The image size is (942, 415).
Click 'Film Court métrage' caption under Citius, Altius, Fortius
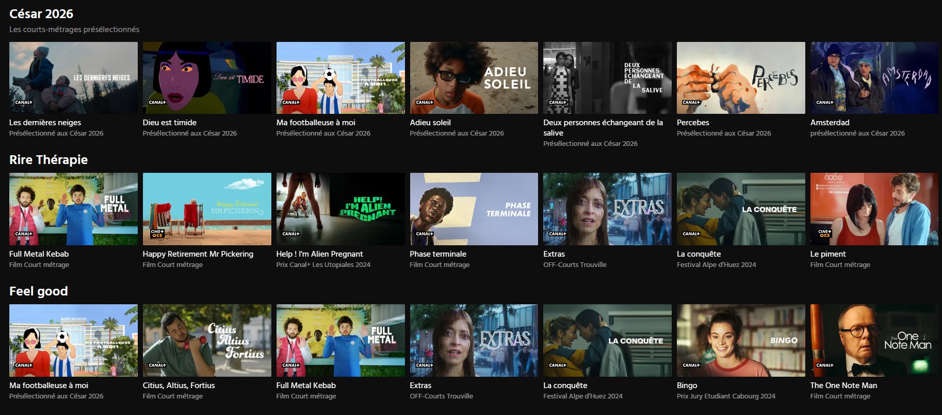click(x=173, y=396)
